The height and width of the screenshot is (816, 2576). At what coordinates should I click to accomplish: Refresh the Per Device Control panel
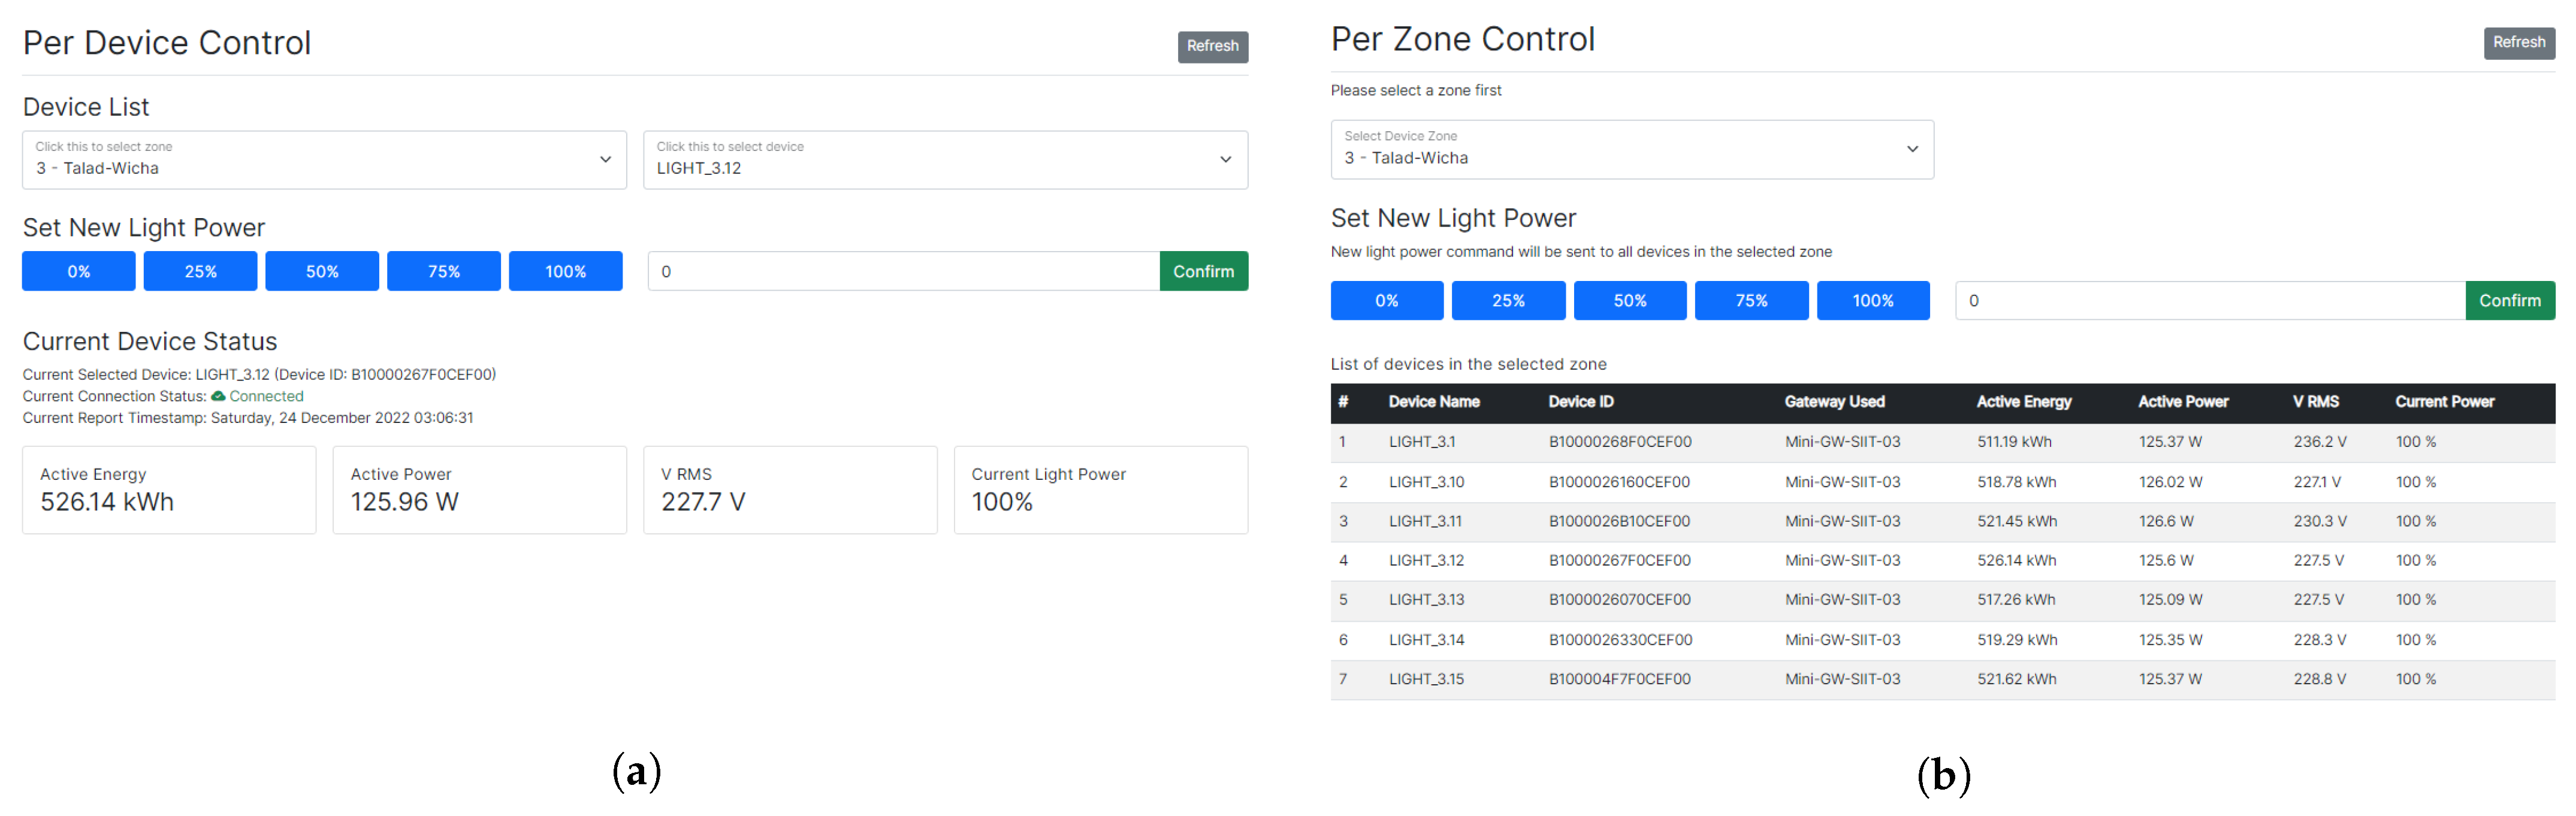tap(1212, 46)
